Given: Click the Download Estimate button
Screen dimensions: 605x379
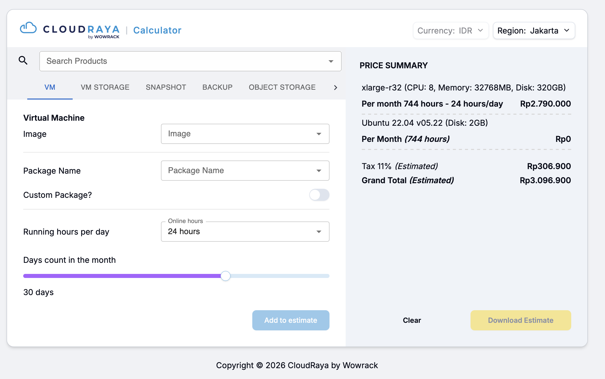Looking at the screenshot, I should pos(520,320).
